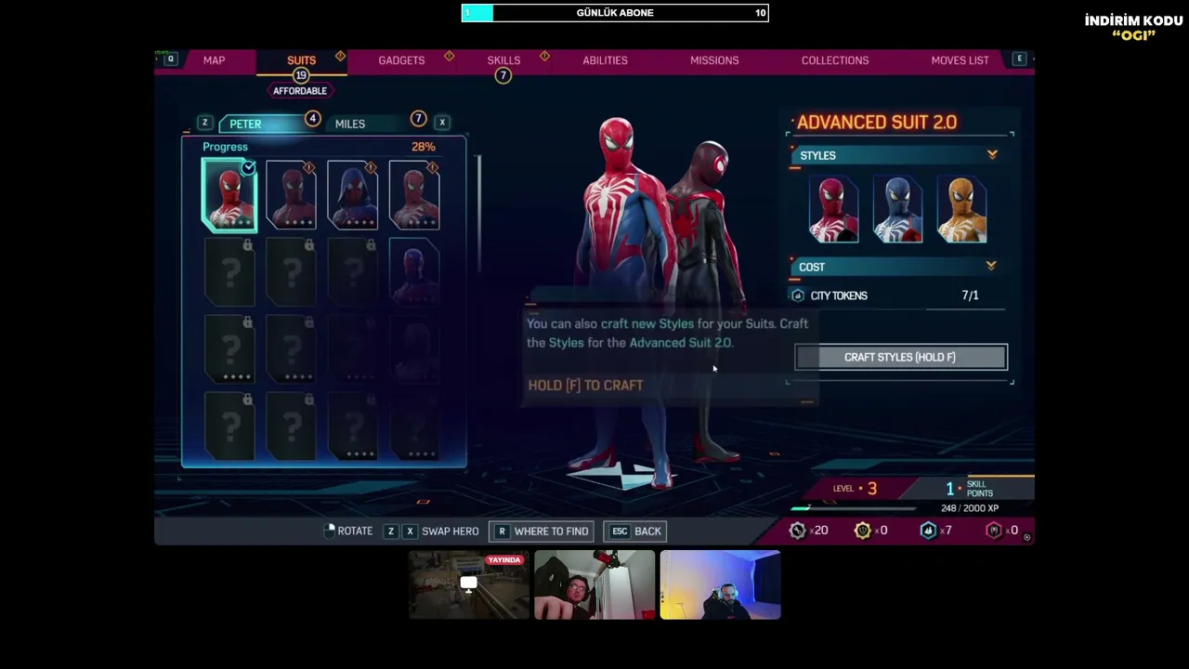Click the lock icon on the first locked suit

pyautogui.click(x=247, y=245)
